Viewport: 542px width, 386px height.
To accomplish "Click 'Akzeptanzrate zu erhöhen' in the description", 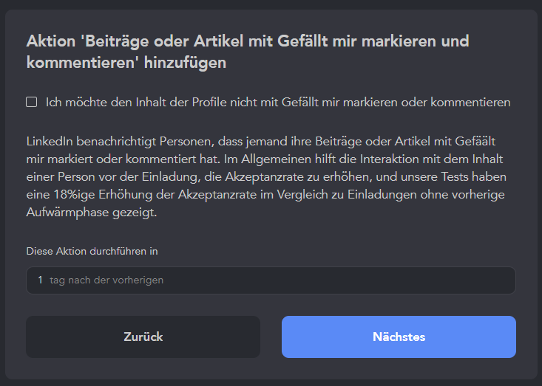I will 298,177.
